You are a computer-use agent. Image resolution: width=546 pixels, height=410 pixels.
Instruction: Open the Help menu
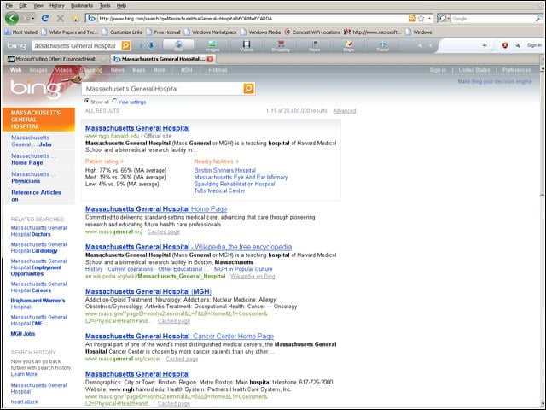(121, 6)
